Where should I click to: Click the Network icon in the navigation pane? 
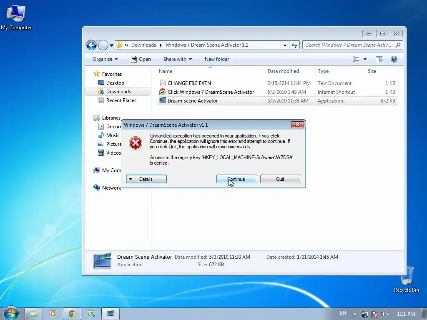click(x=97, y=187)
